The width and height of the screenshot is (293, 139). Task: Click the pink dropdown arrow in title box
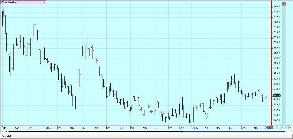pyautogui.click(x=44, y=2)
